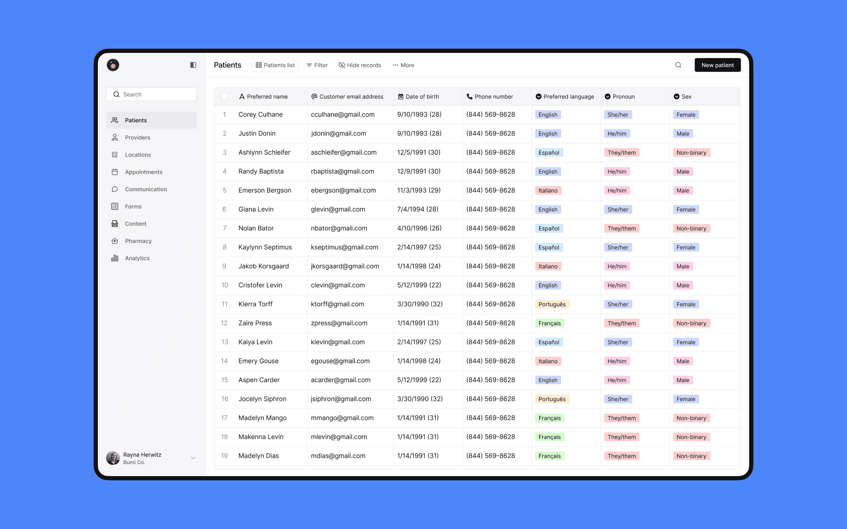
Task: Open the More options menu
Action: coord(403,65)
